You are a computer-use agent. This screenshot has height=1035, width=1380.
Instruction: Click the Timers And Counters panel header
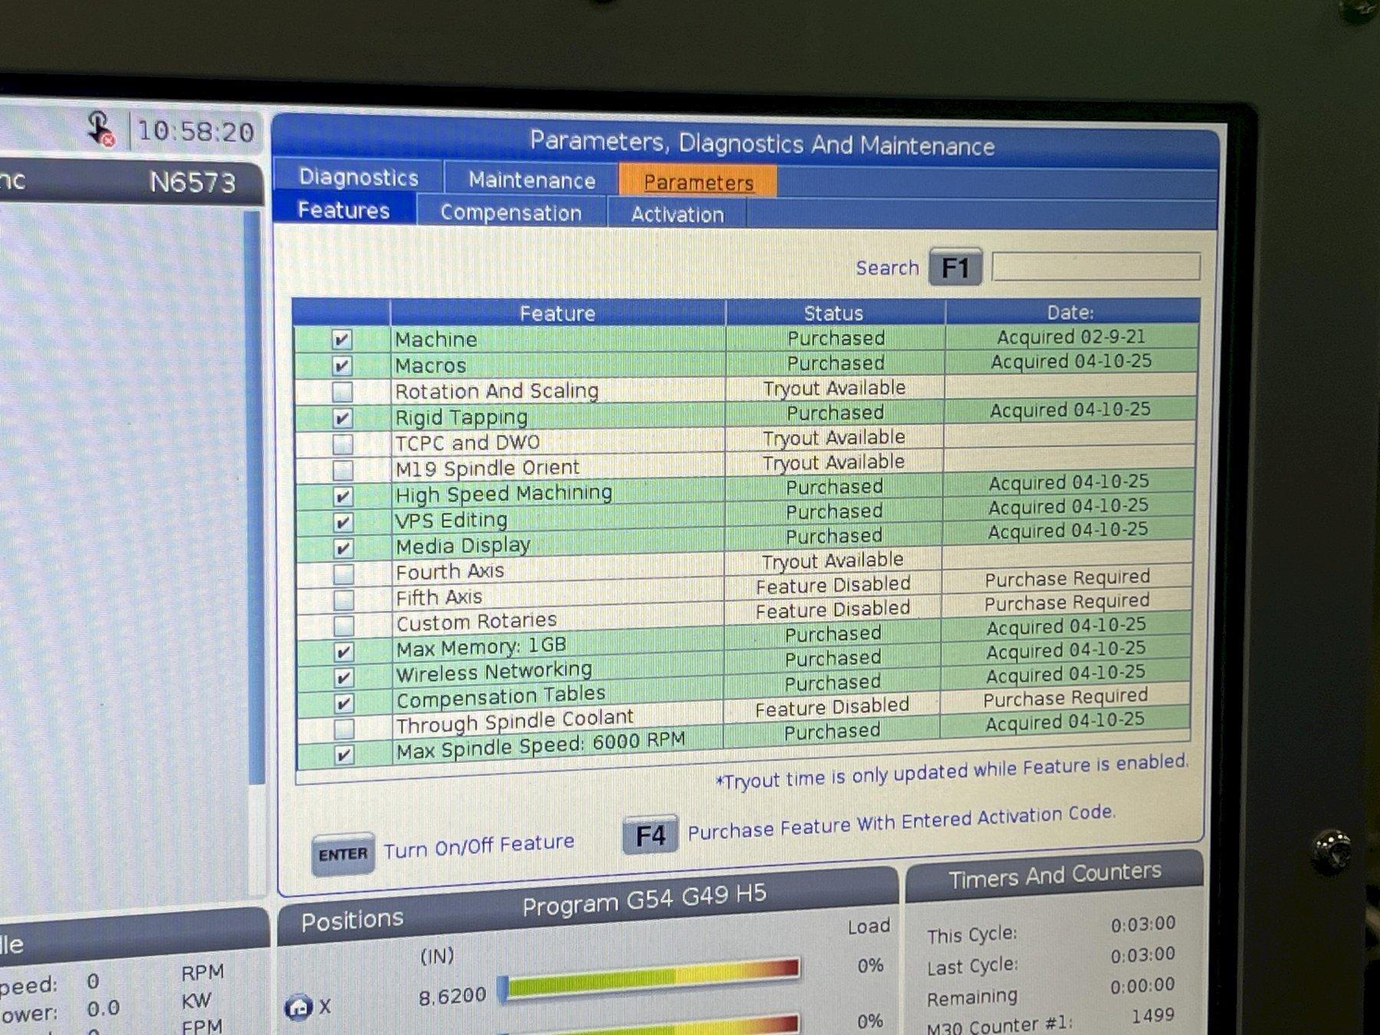[1055, 875]
